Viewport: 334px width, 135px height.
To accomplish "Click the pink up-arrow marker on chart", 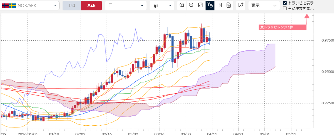I will point(307,16).
